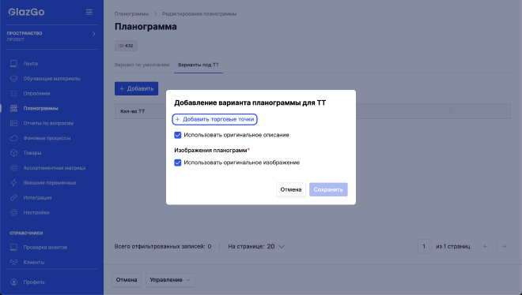Select the Варианты под ТТ tab

click(x=199, y=65)
